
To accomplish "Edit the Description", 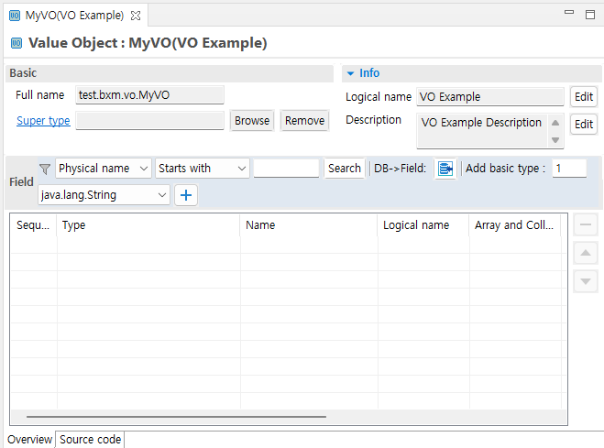I will (x=584, y=125).
